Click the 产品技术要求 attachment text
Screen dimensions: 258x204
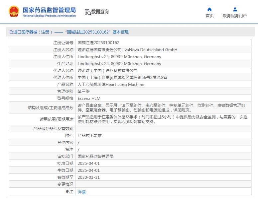coord(89,135)
